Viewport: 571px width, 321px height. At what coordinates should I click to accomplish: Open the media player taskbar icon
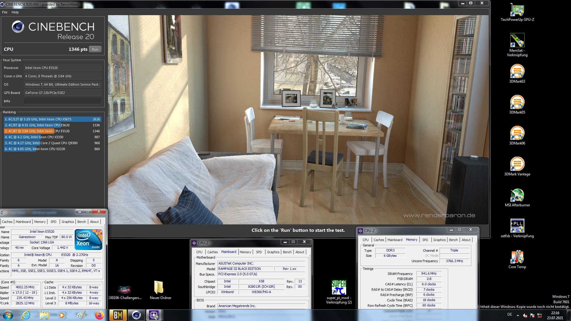(62, 315)
